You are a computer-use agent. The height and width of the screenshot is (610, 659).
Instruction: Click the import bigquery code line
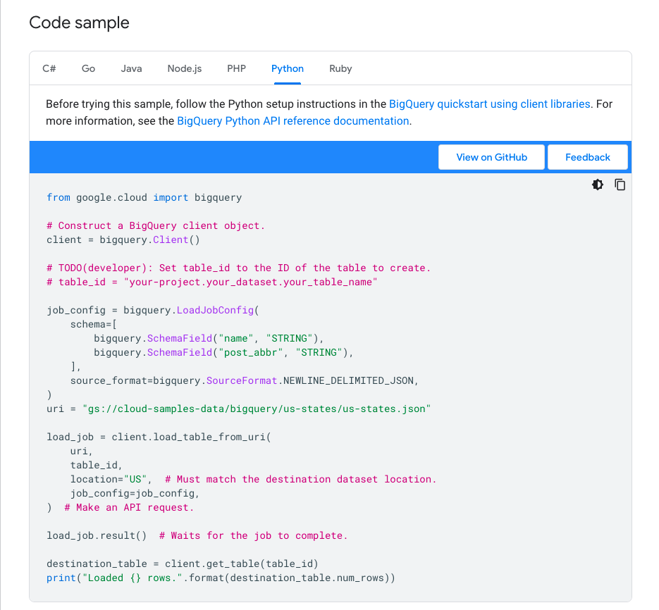144,197
